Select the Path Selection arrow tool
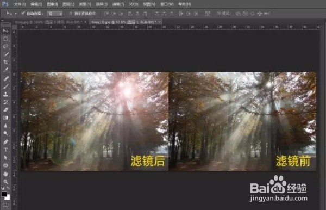 pos(5,158)
